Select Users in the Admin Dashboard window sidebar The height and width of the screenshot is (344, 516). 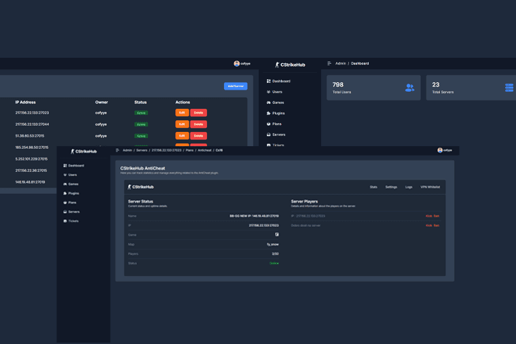[274, 92]
